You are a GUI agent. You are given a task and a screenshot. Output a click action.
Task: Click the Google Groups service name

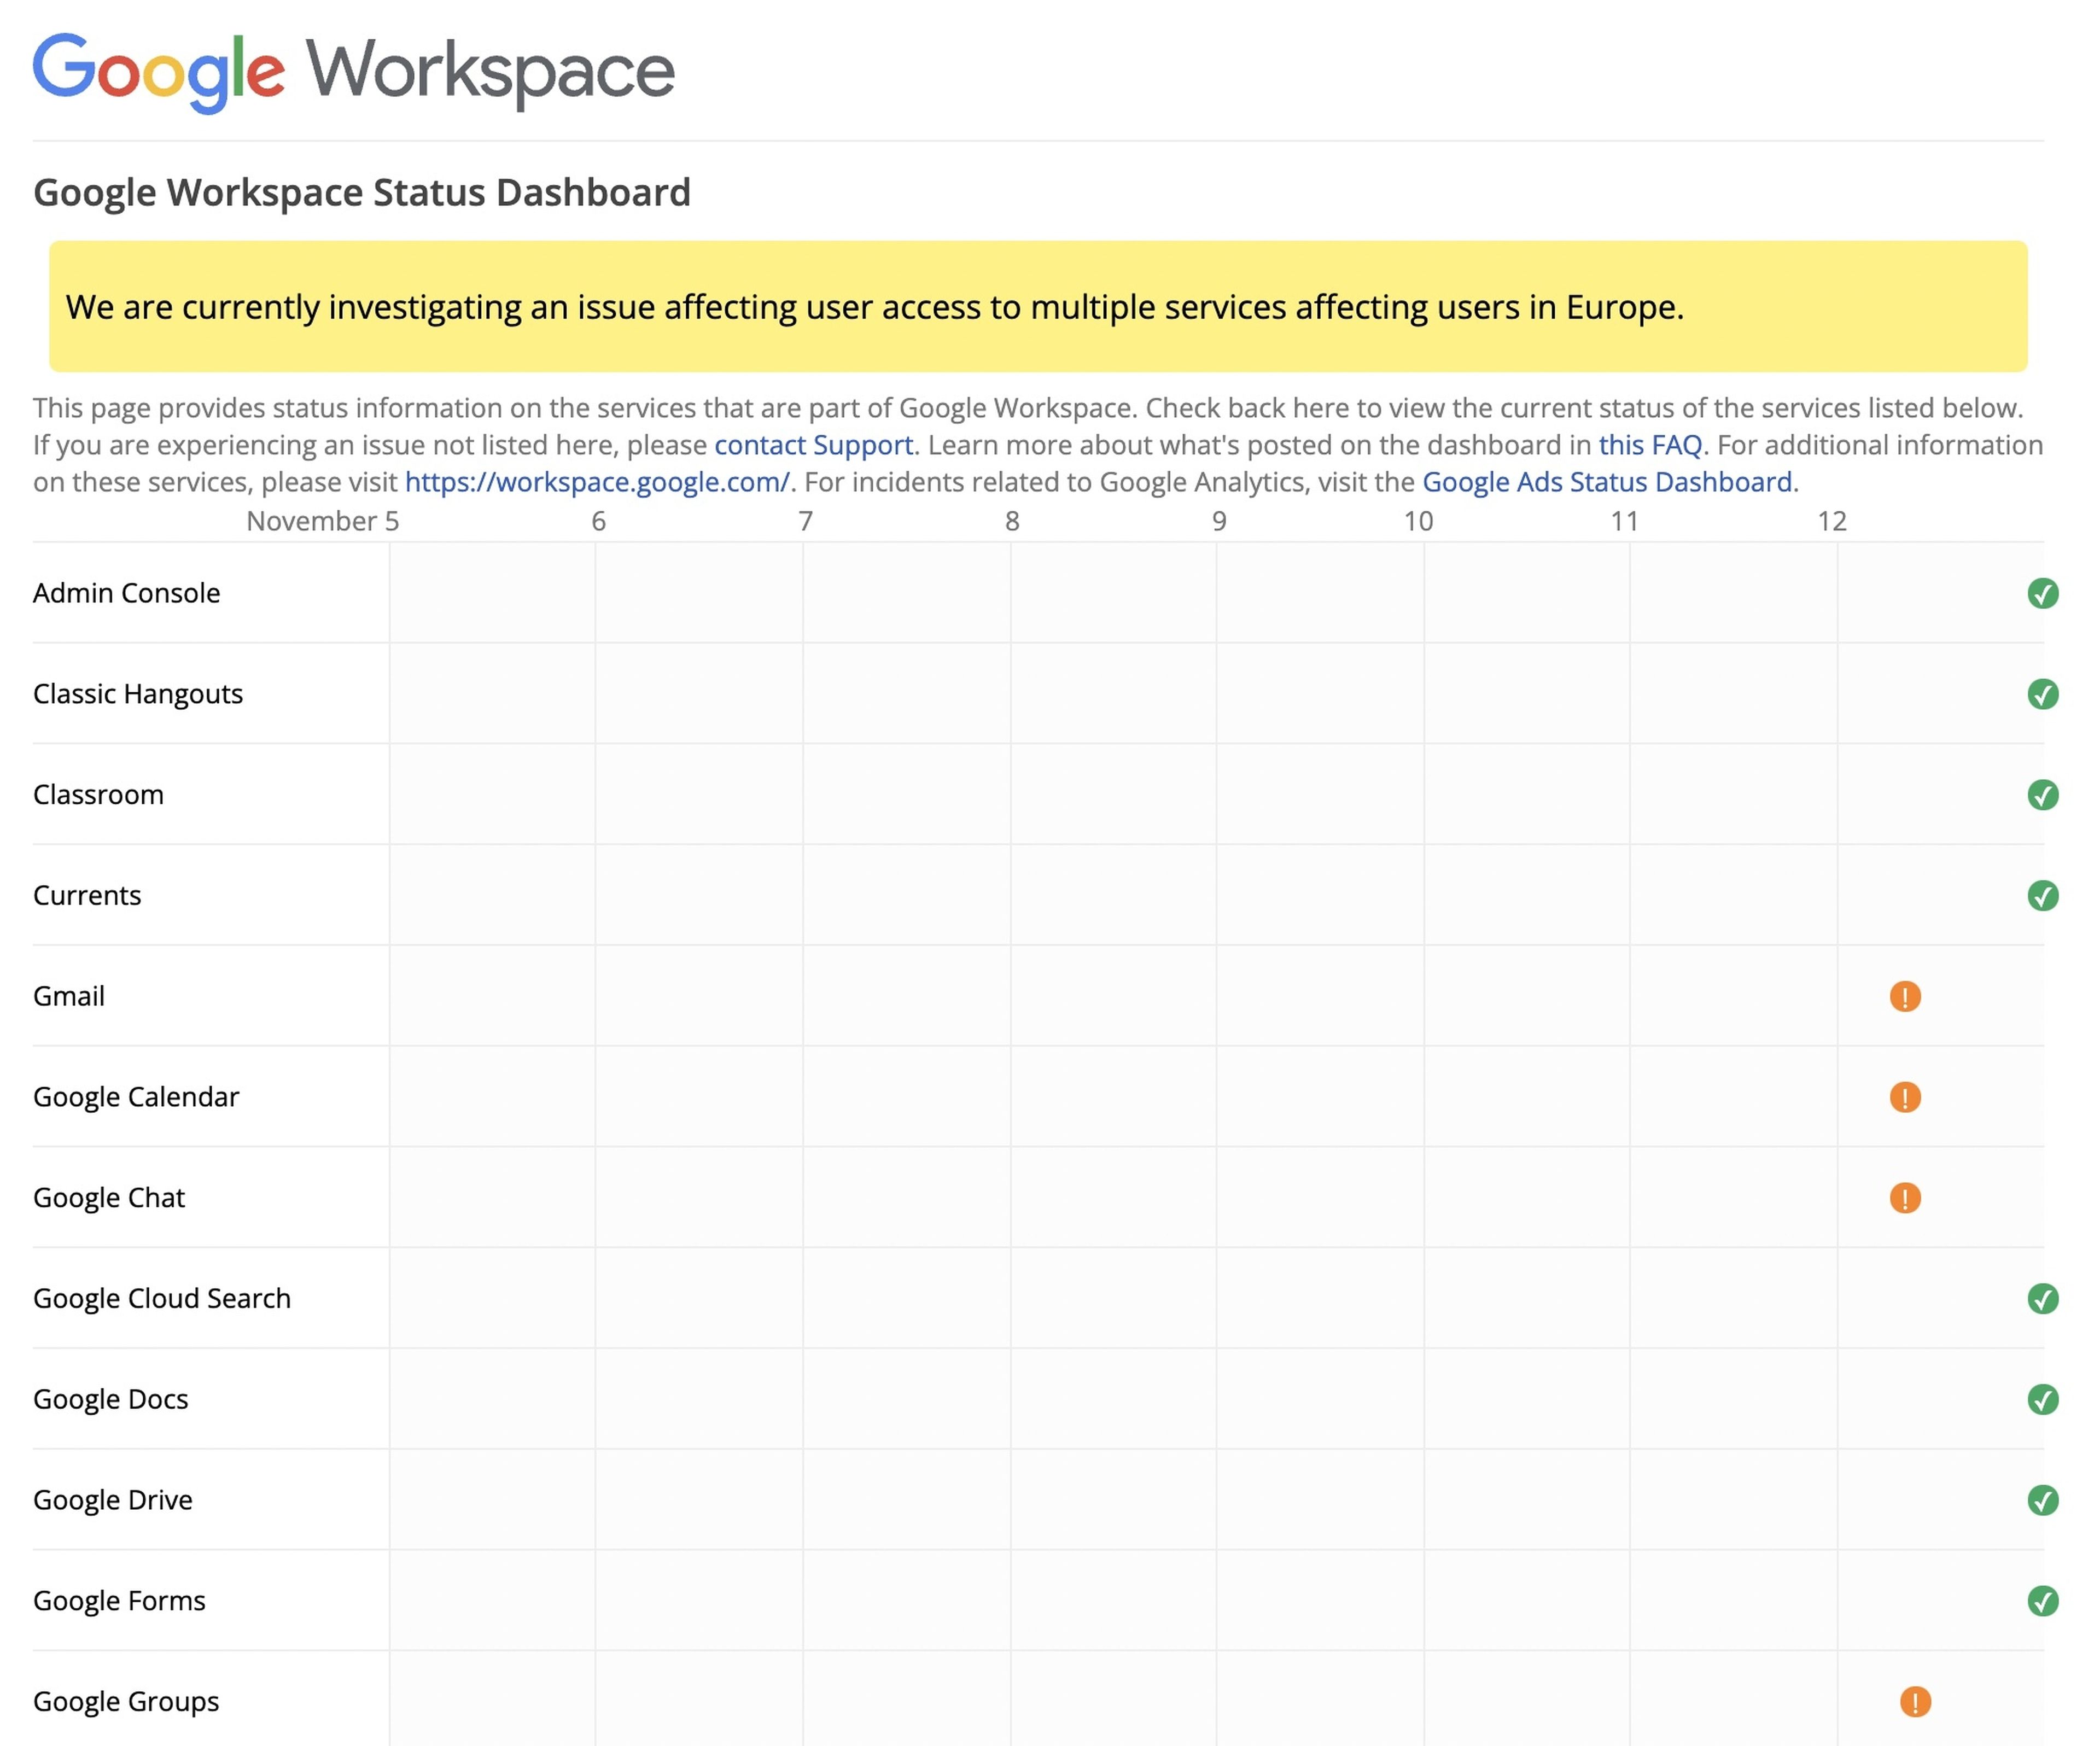point(126,1702)
